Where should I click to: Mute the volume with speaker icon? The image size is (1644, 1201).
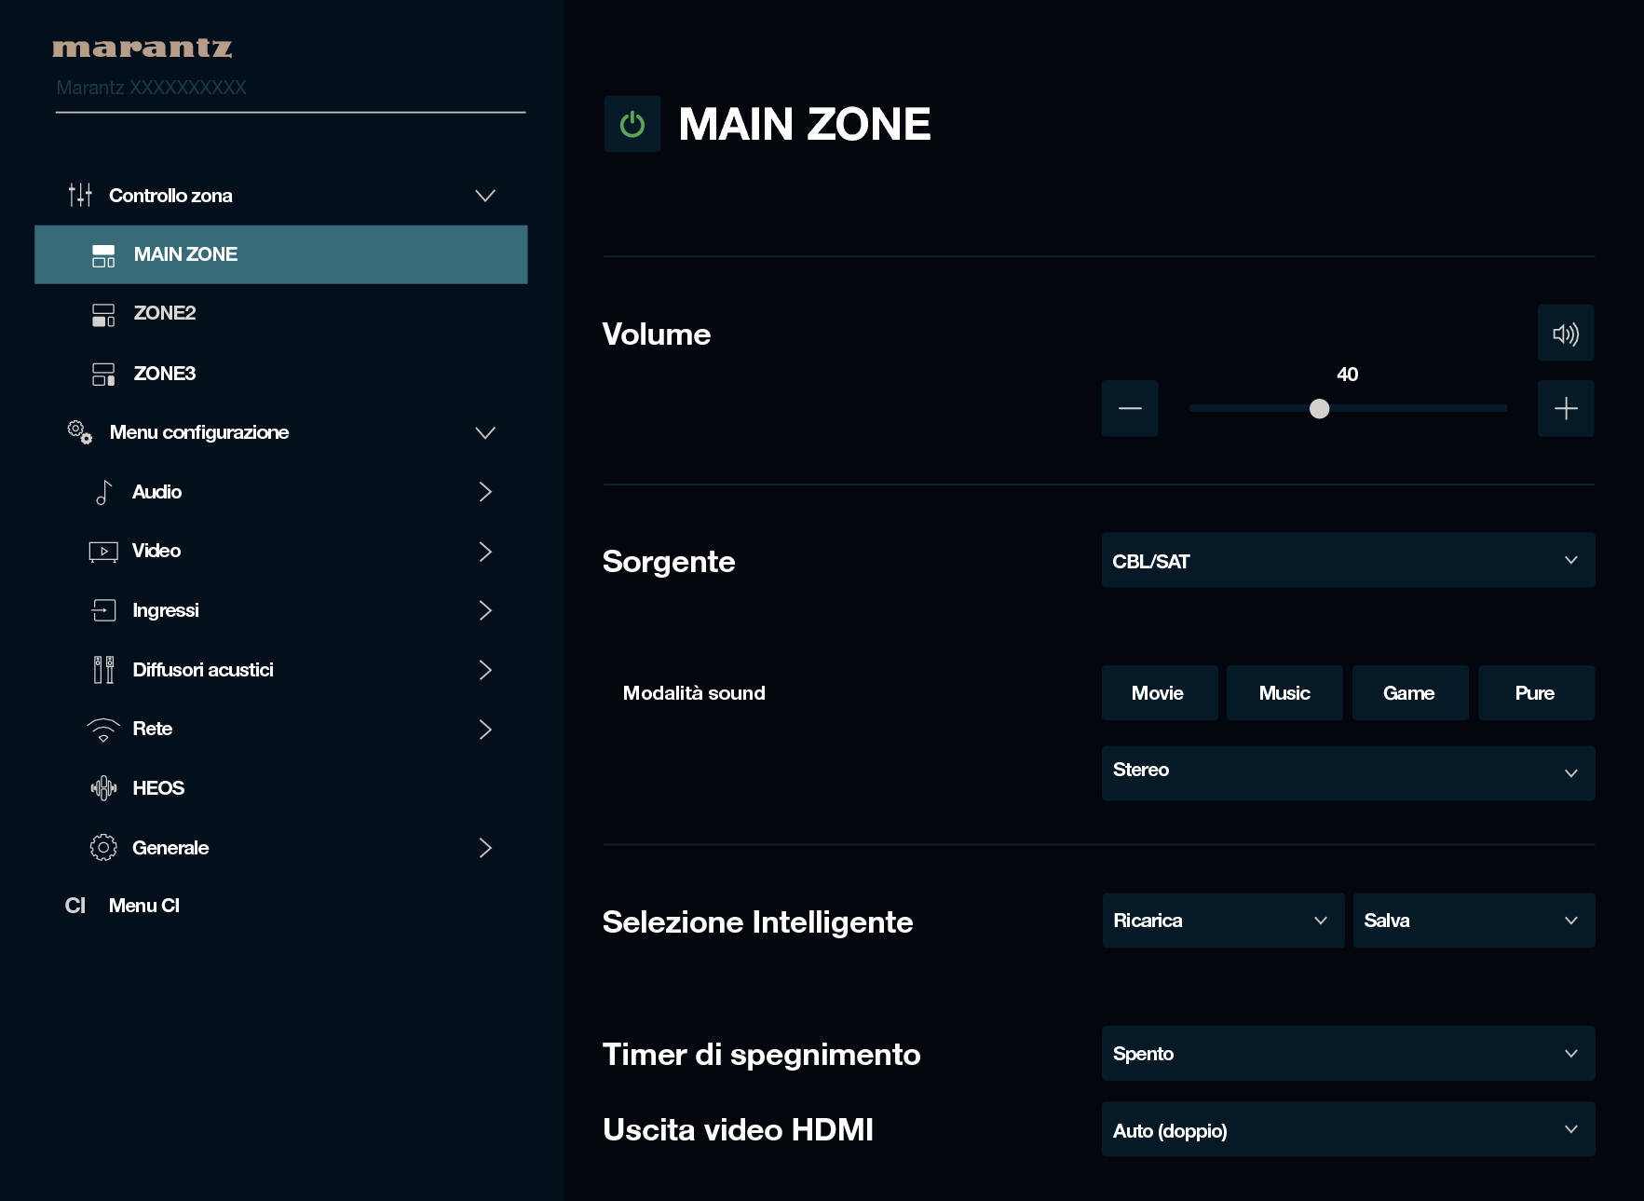(x=1565, y=334)
